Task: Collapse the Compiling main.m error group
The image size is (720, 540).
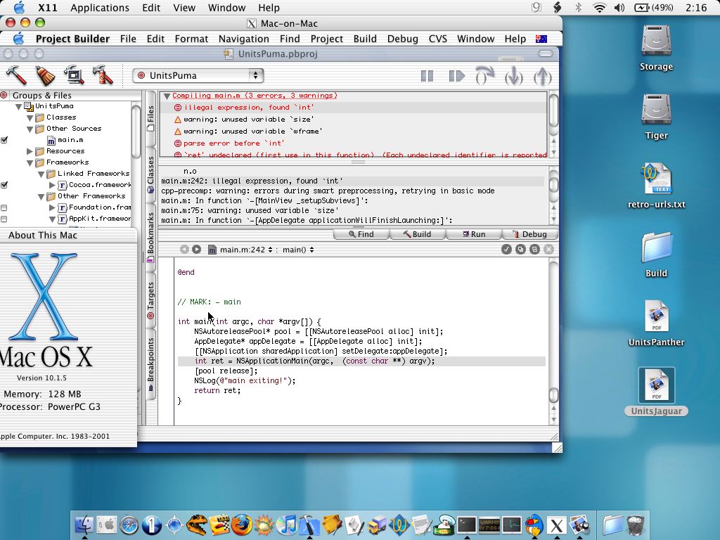Action: click(167, 96)
